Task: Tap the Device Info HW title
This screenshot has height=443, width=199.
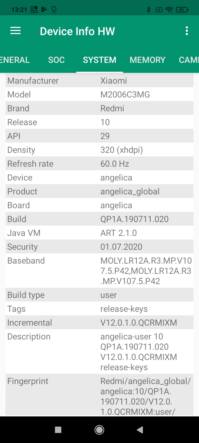Action: (x=77, y=31)
